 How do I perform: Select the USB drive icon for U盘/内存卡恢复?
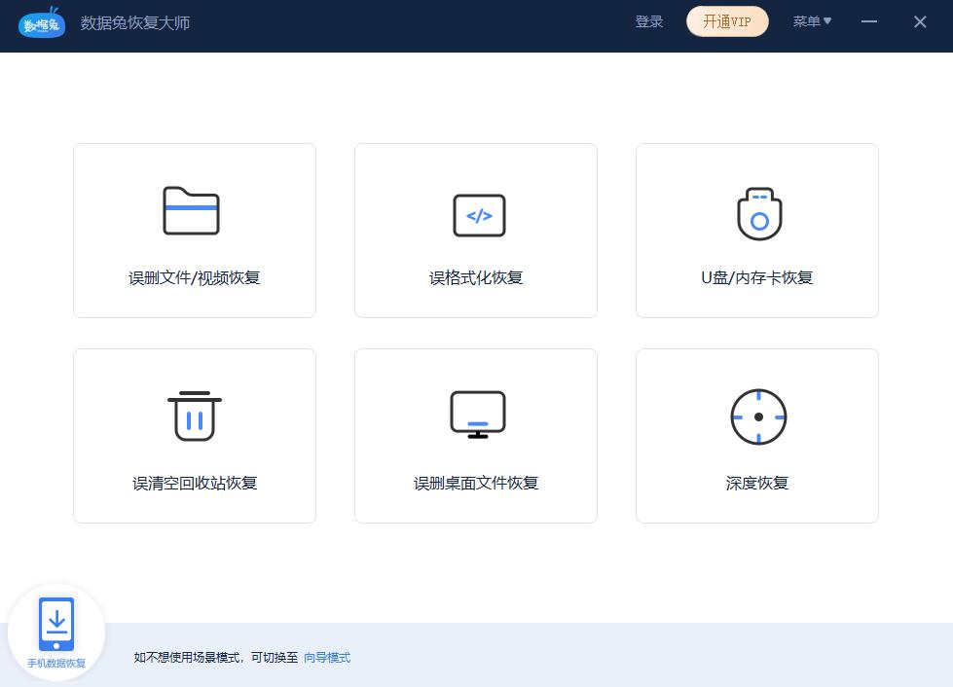[x=757, y=214]
